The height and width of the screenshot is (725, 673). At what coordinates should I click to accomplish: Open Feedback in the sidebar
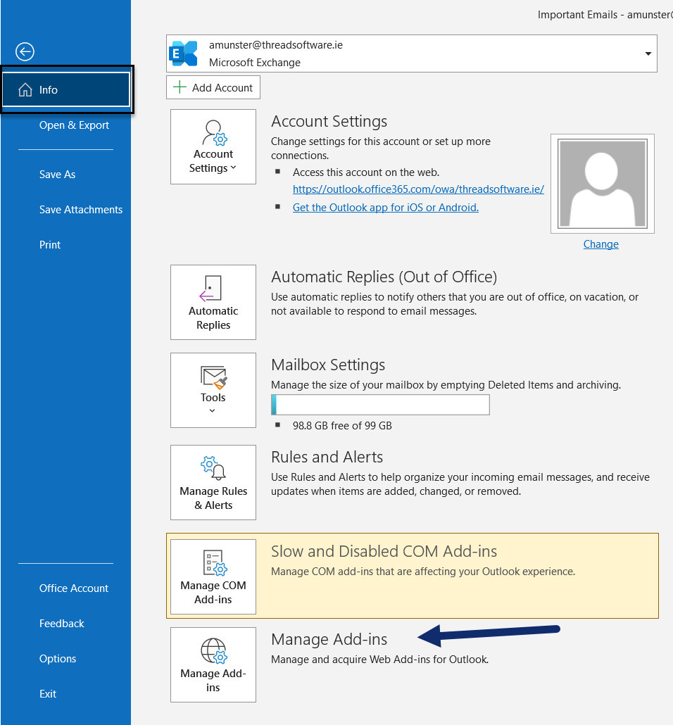(x=61, y=623)
